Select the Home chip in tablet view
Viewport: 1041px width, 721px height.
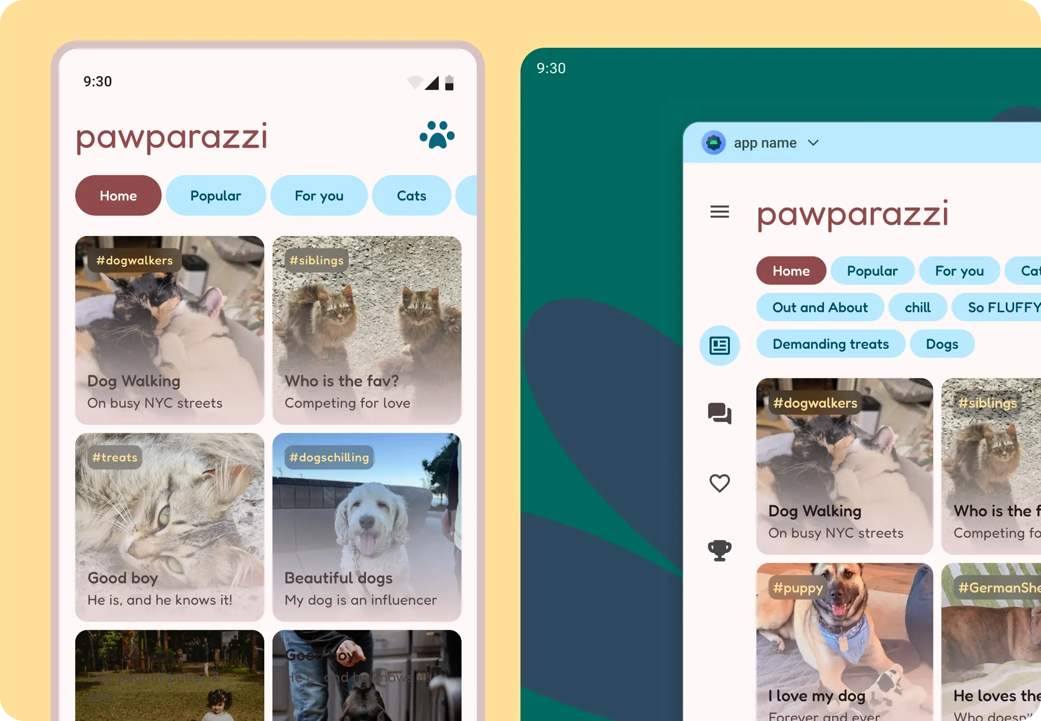click(x=791, y=271)
